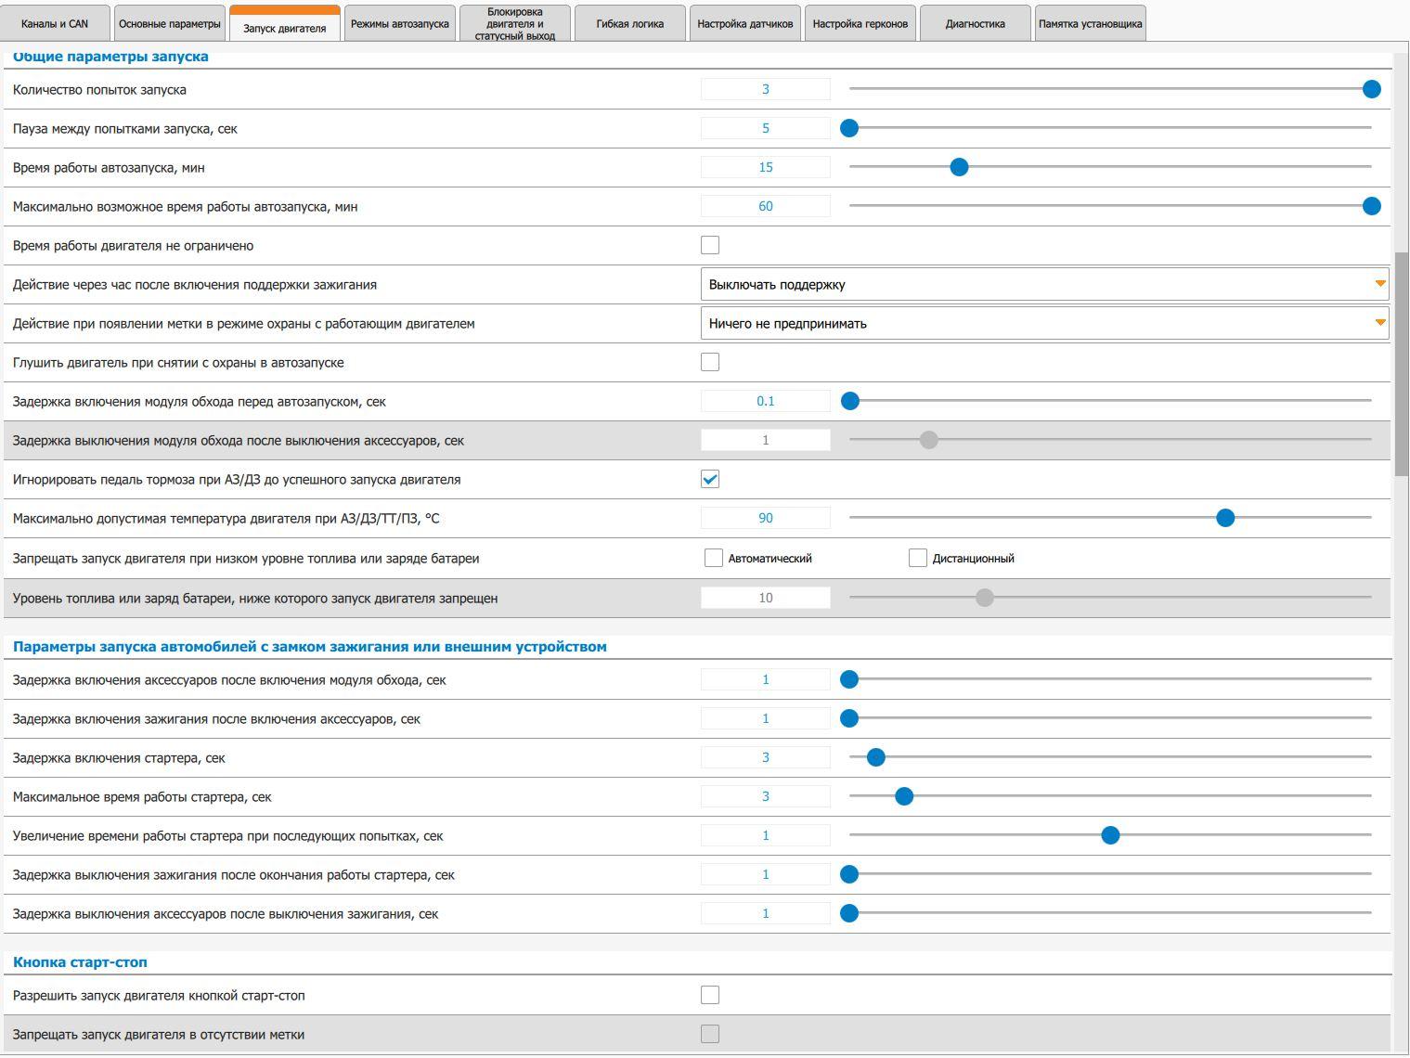
Task: Switch to Настройка герконов tab
Action: [860, 23]
